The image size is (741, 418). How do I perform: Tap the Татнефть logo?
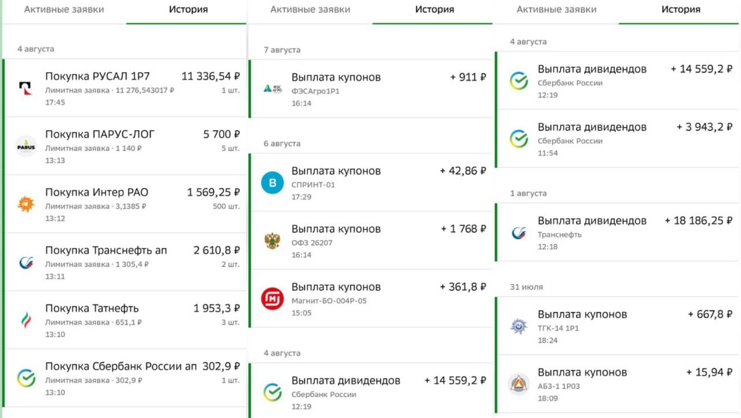click(x=26, y=320)
